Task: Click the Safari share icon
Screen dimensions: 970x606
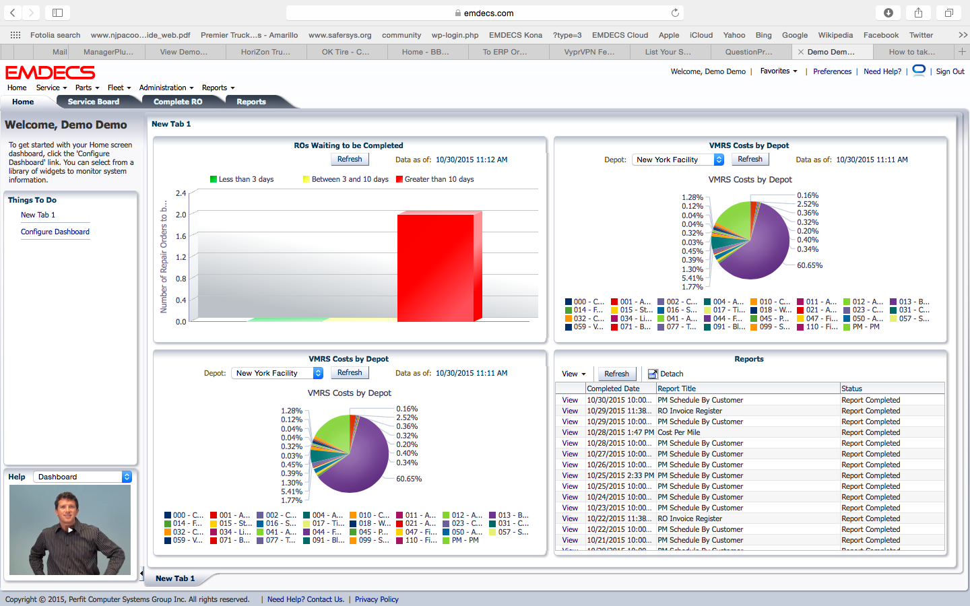Action: tap(918, 13)
